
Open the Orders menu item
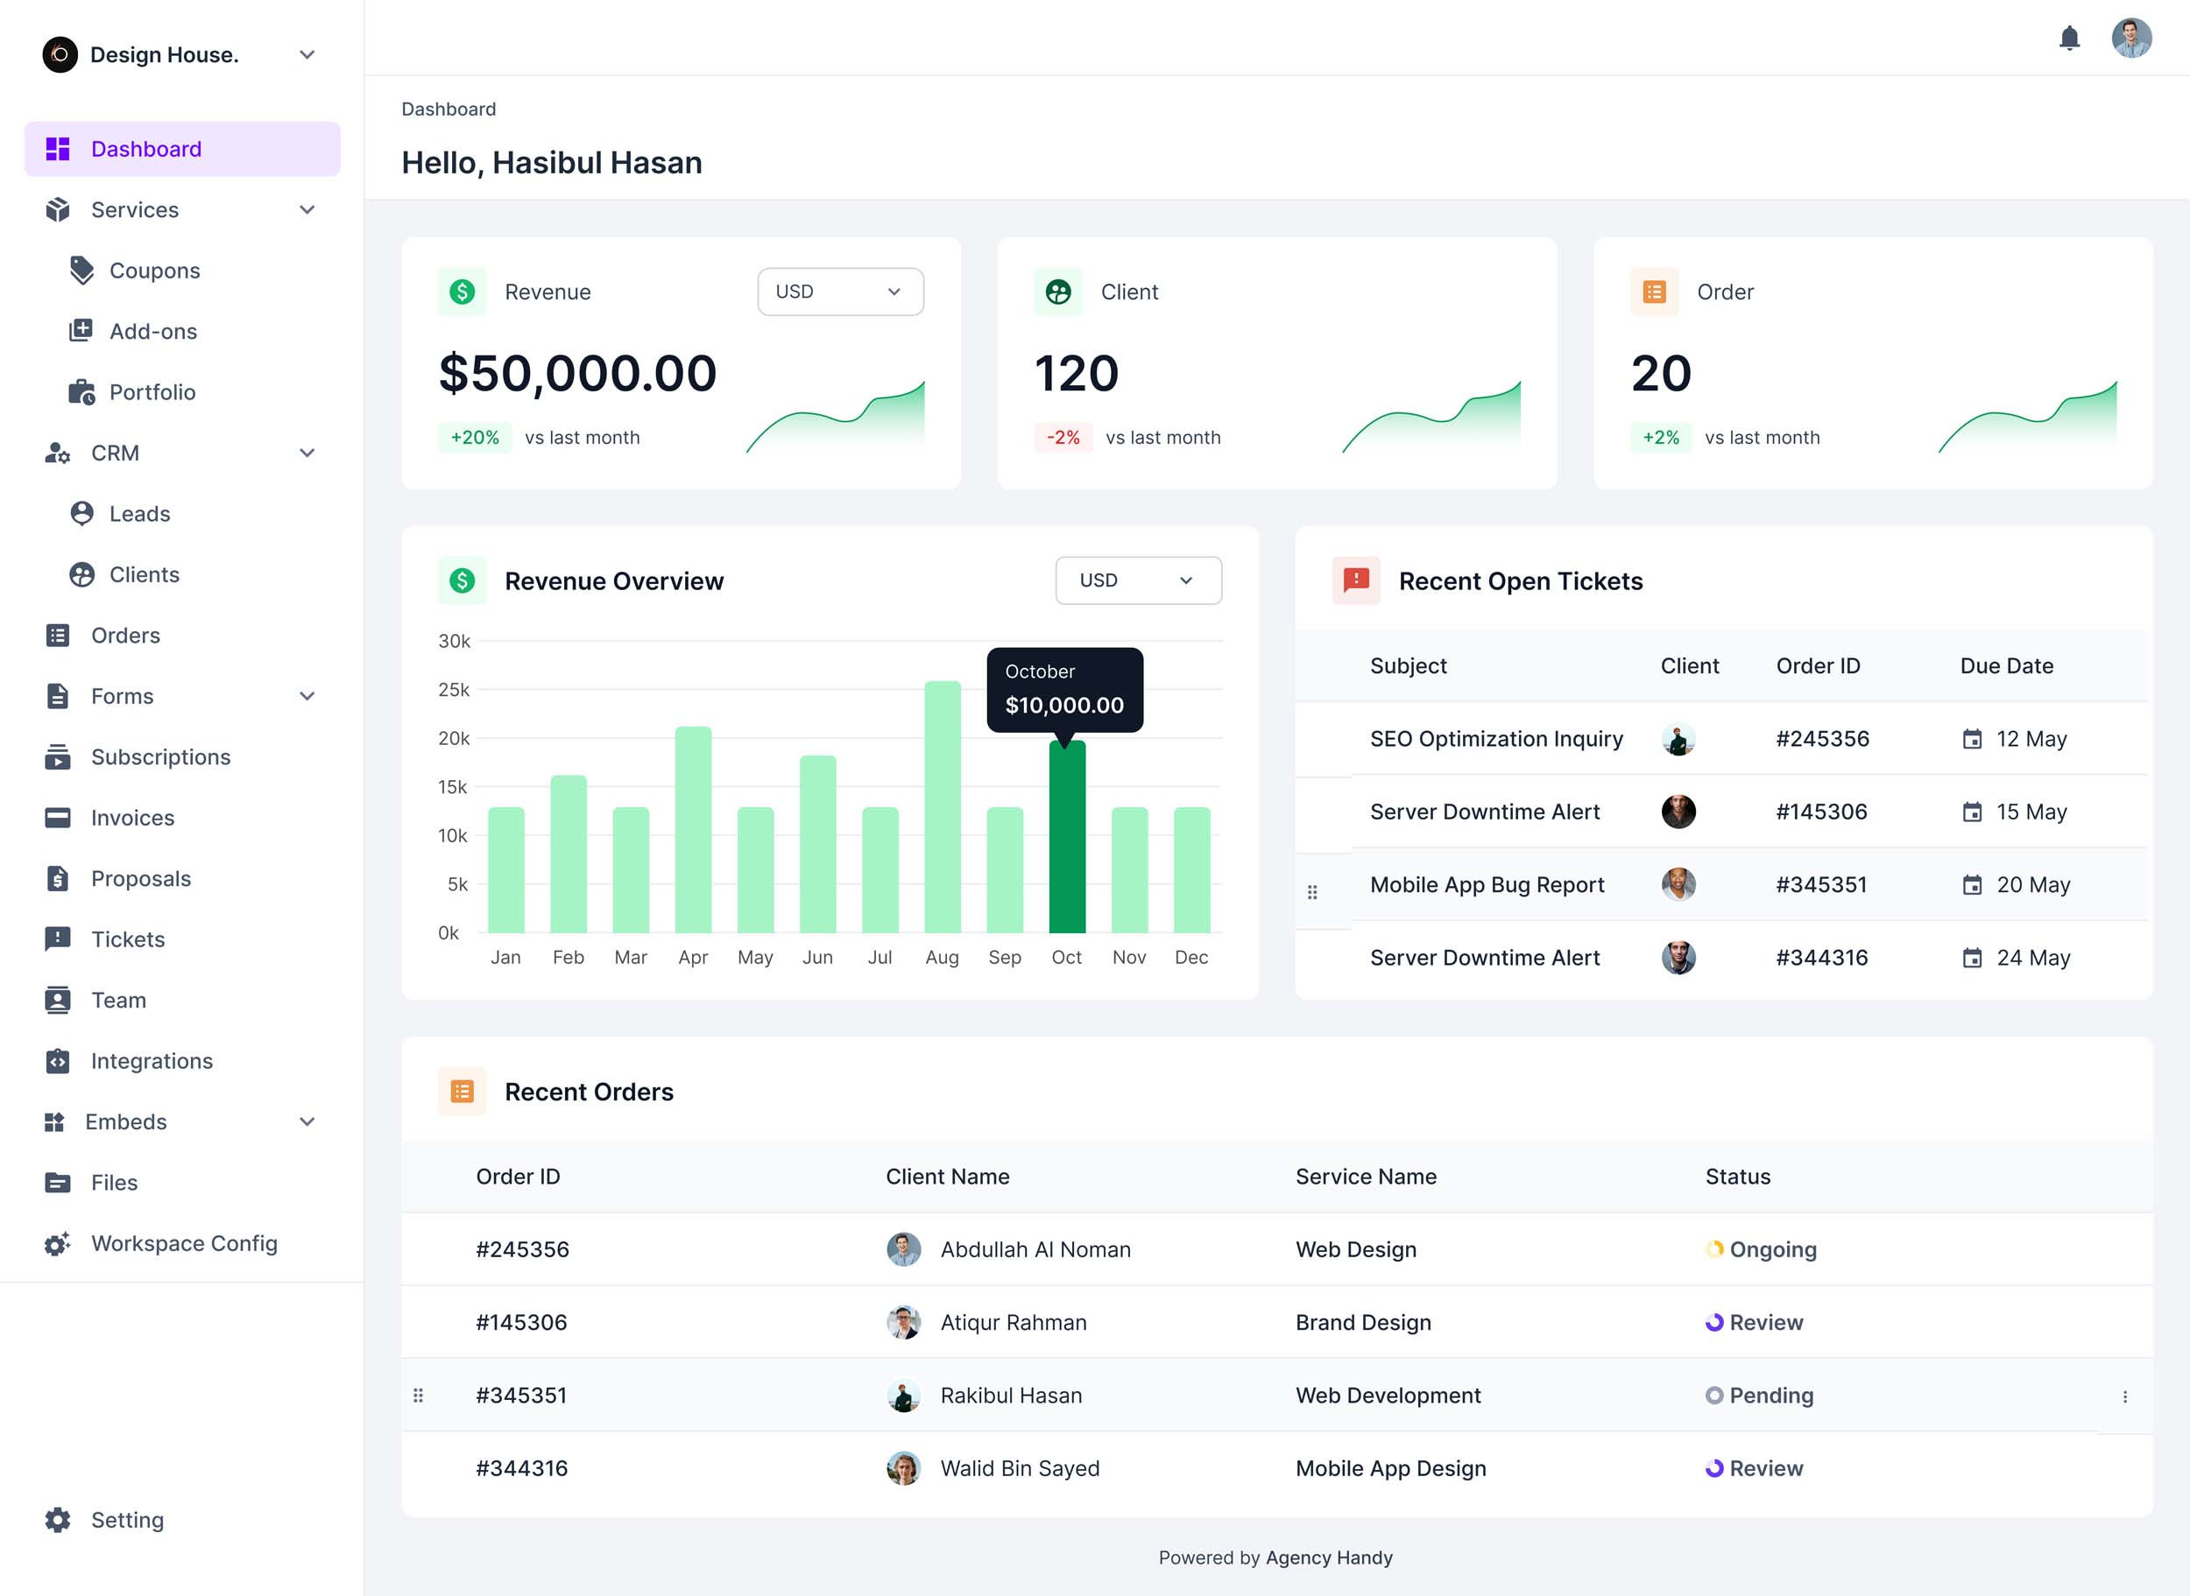(x=125, y=636)
